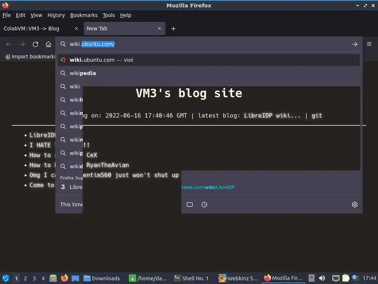Click the Tabs search shortcut icon

190,204
